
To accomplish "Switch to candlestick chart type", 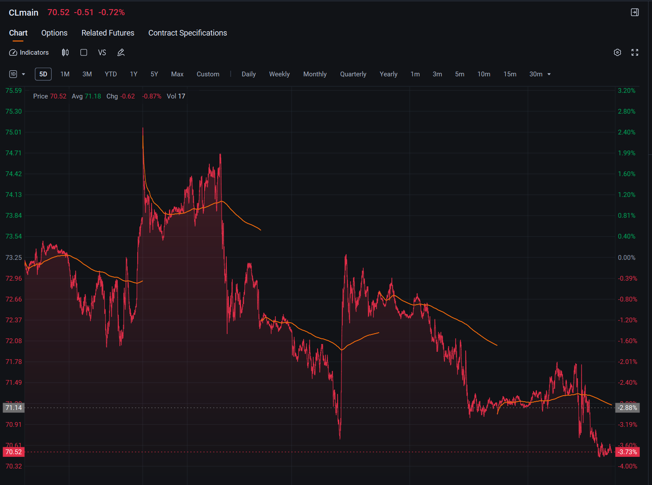I will (x=65, y=52).
